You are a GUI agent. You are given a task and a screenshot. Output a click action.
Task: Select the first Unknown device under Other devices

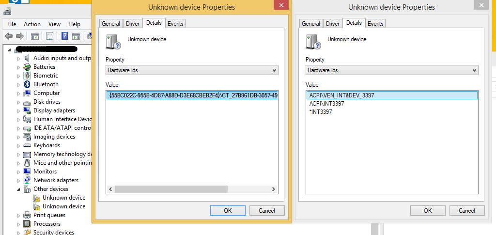63,198
